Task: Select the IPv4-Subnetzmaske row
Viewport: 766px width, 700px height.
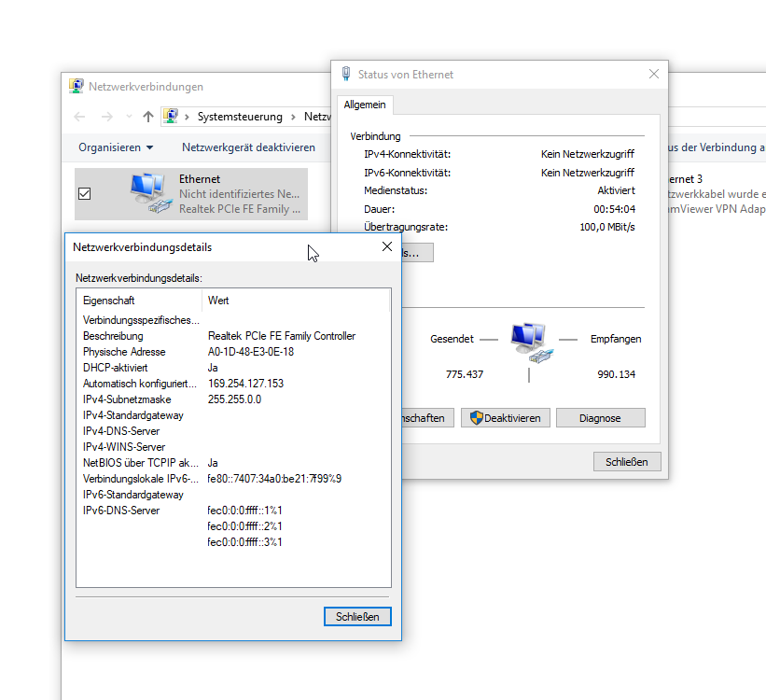Action: tap(233, 399)
